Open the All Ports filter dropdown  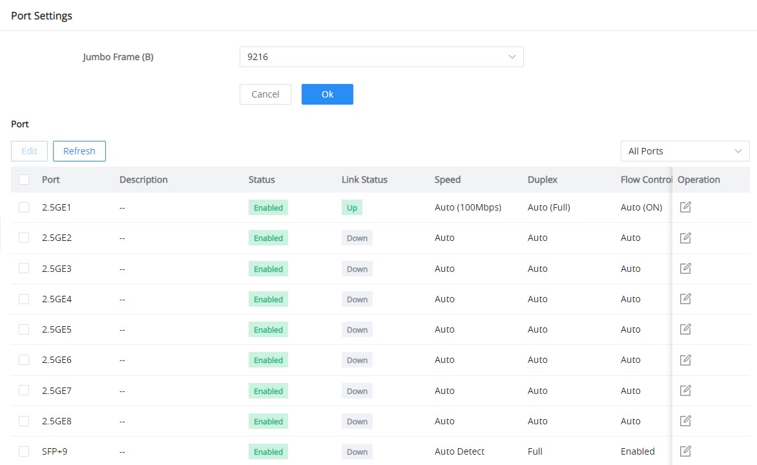(x=685, y=151)
